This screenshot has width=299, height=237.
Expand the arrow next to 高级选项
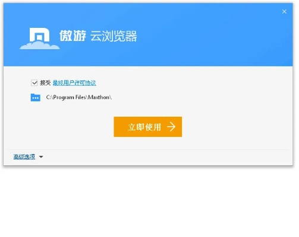[41, 157]
